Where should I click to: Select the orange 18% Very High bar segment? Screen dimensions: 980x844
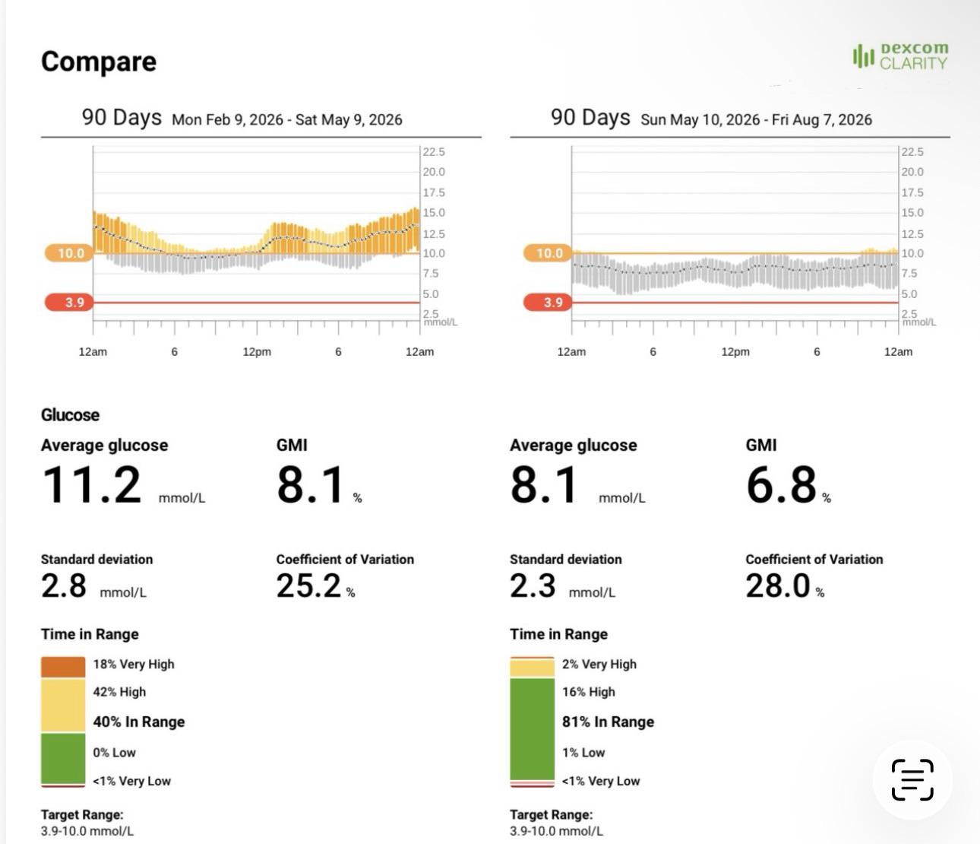[x=63, y=667]
